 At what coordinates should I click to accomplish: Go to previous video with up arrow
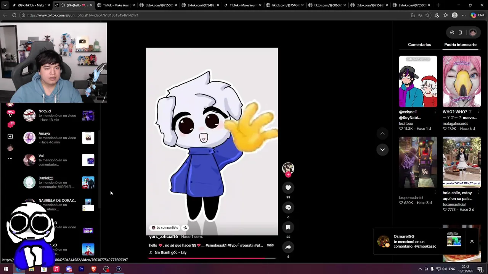click(x=382, y=134)
